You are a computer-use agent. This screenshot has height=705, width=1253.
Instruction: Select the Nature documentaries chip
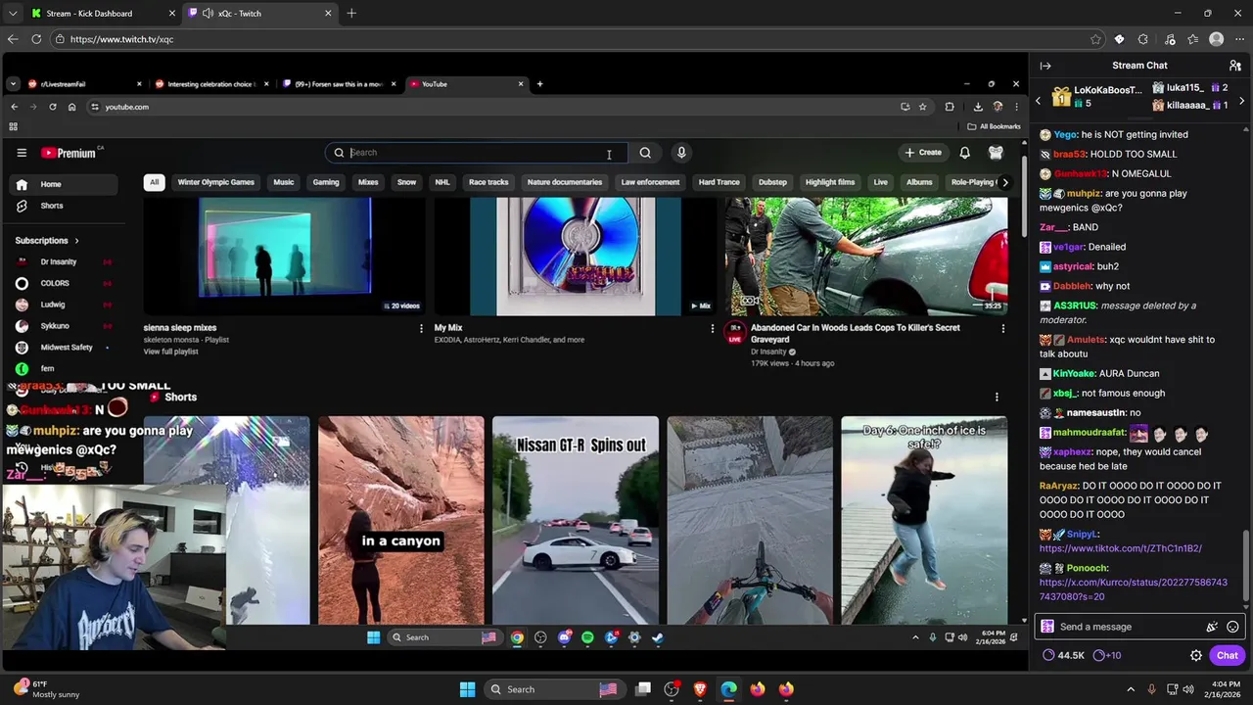pyautogui.click(x=565, y=182)
